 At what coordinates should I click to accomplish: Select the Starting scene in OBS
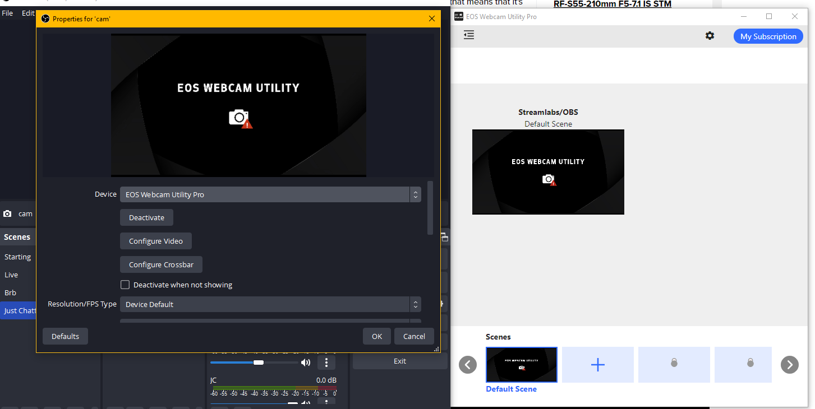pyautogui.click(x=17, y=257)
